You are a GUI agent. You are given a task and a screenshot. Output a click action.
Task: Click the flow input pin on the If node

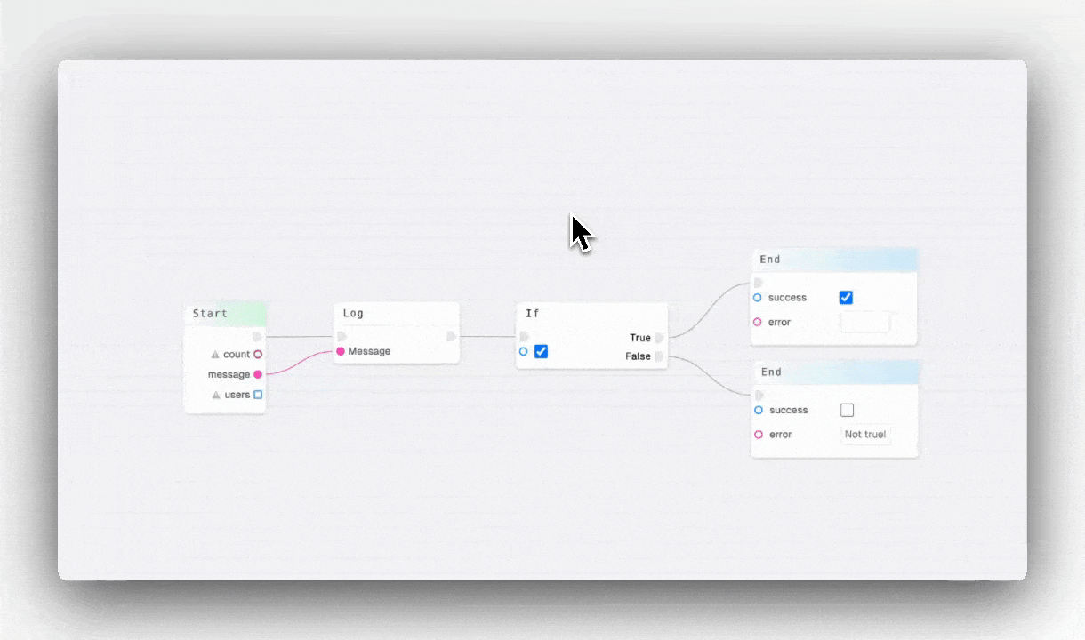(x=523, y=336)
